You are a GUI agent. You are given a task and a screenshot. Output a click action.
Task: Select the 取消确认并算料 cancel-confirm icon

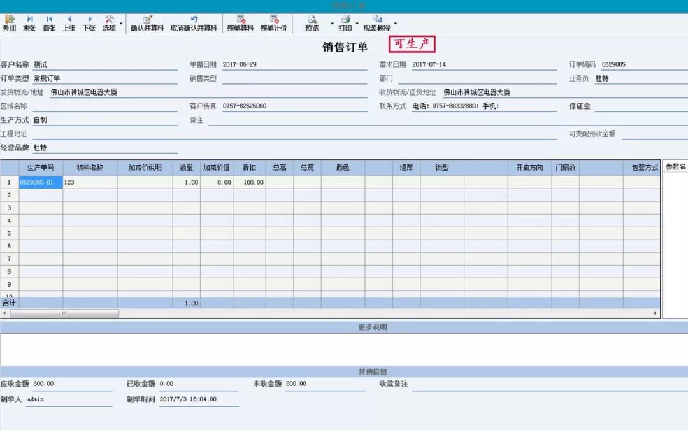click(x=193, y=20)
